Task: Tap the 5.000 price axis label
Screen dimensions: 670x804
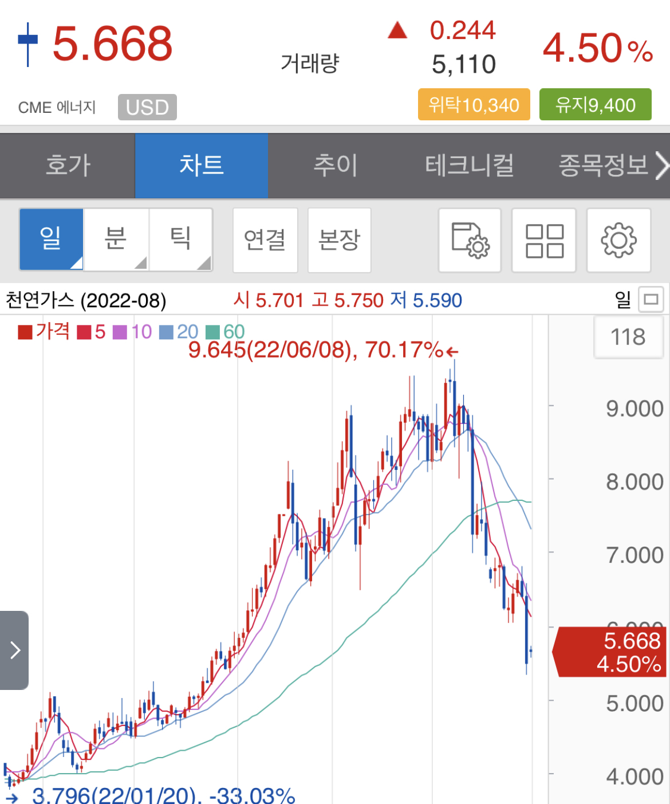Action: pyautogui.click(x=634, y=703)
